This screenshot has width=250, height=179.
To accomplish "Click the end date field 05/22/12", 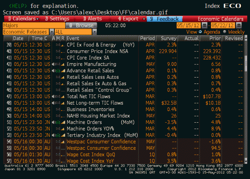I will pos(223,25).
